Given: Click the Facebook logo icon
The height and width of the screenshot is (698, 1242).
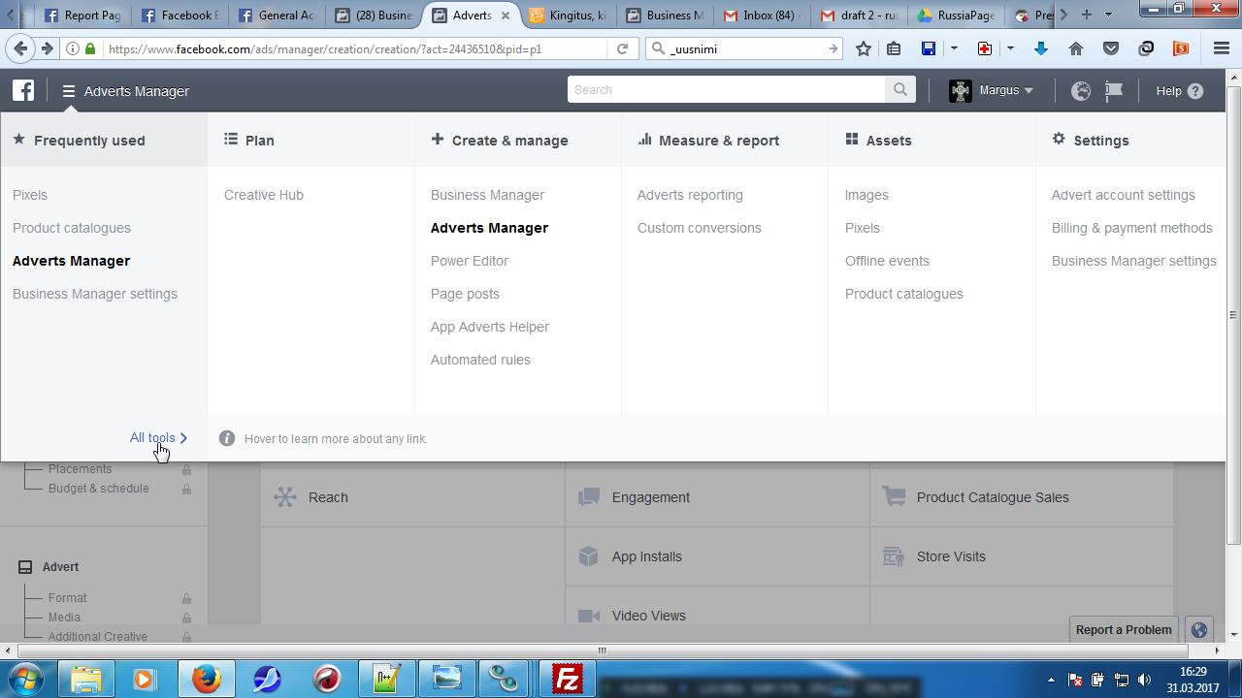Looking at the screenshot, I should (23, 90).
